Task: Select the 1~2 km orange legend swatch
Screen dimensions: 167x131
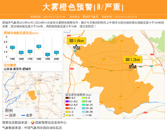Action: point(67,112)
